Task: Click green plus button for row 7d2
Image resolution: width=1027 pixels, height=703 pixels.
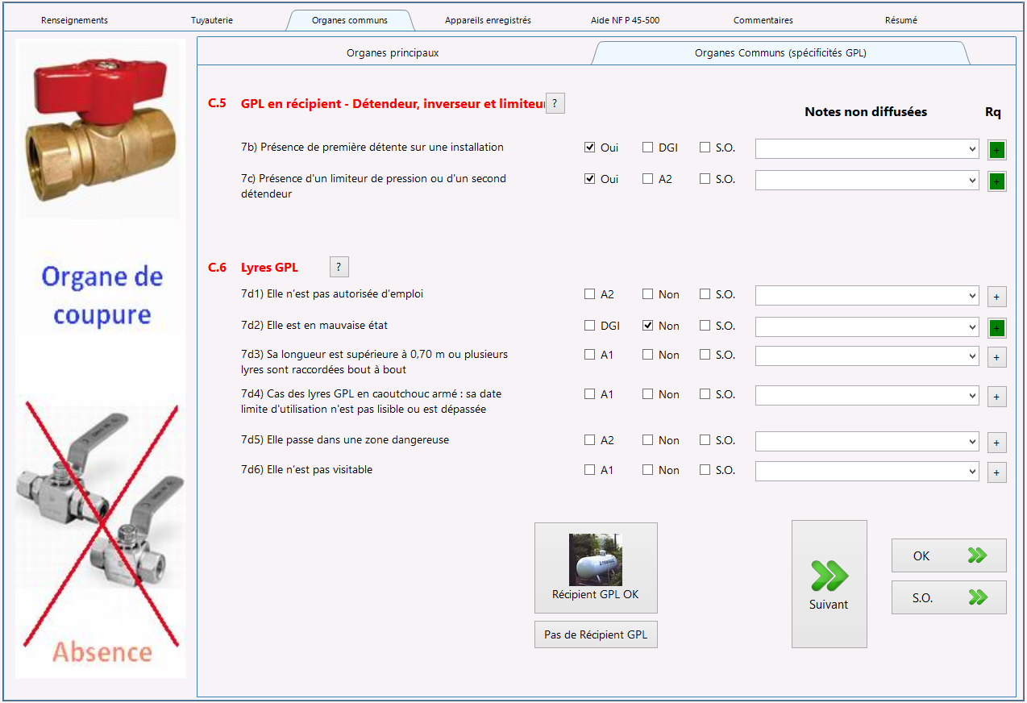Action: 997,328
